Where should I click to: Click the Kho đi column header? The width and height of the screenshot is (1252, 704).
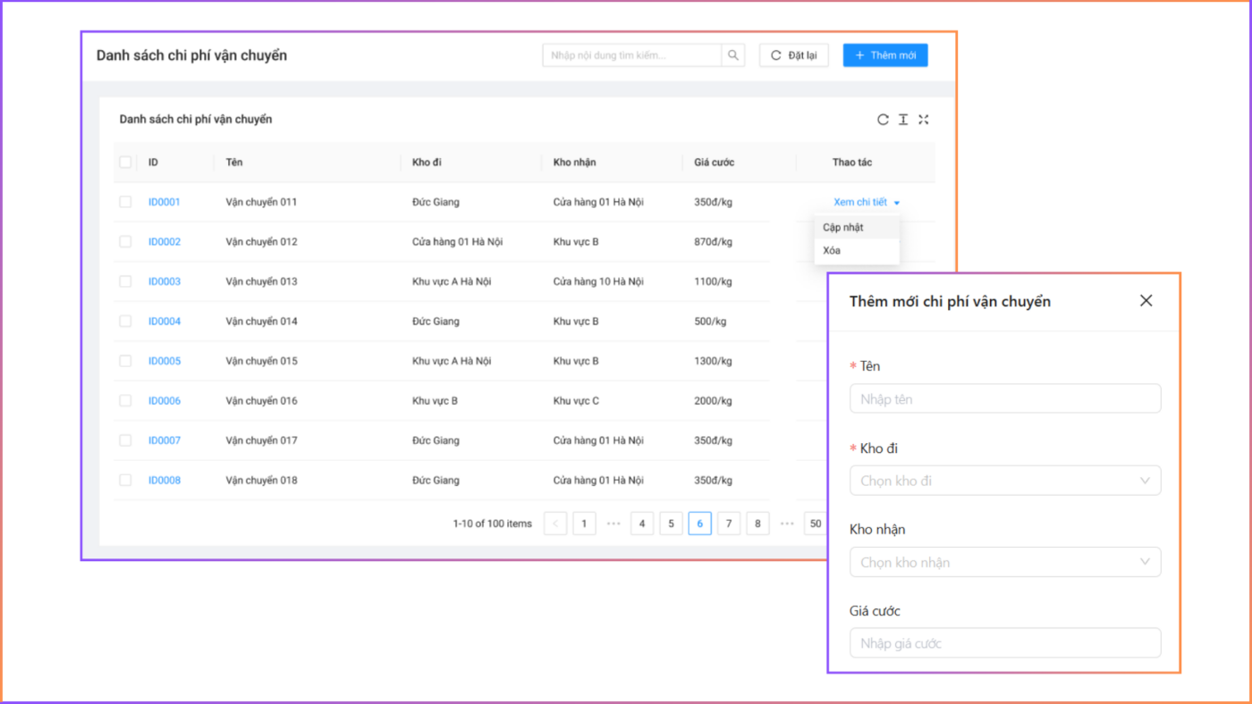click(x=427, y=163)
